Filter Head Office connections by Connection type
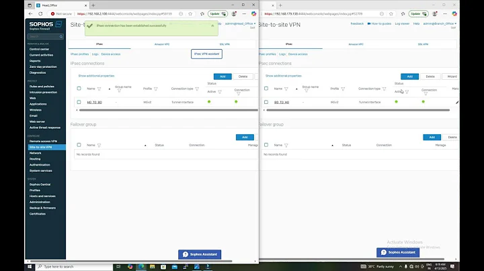Image resolution: width=484 pixels, height=271 pixels. click(197, 89)
